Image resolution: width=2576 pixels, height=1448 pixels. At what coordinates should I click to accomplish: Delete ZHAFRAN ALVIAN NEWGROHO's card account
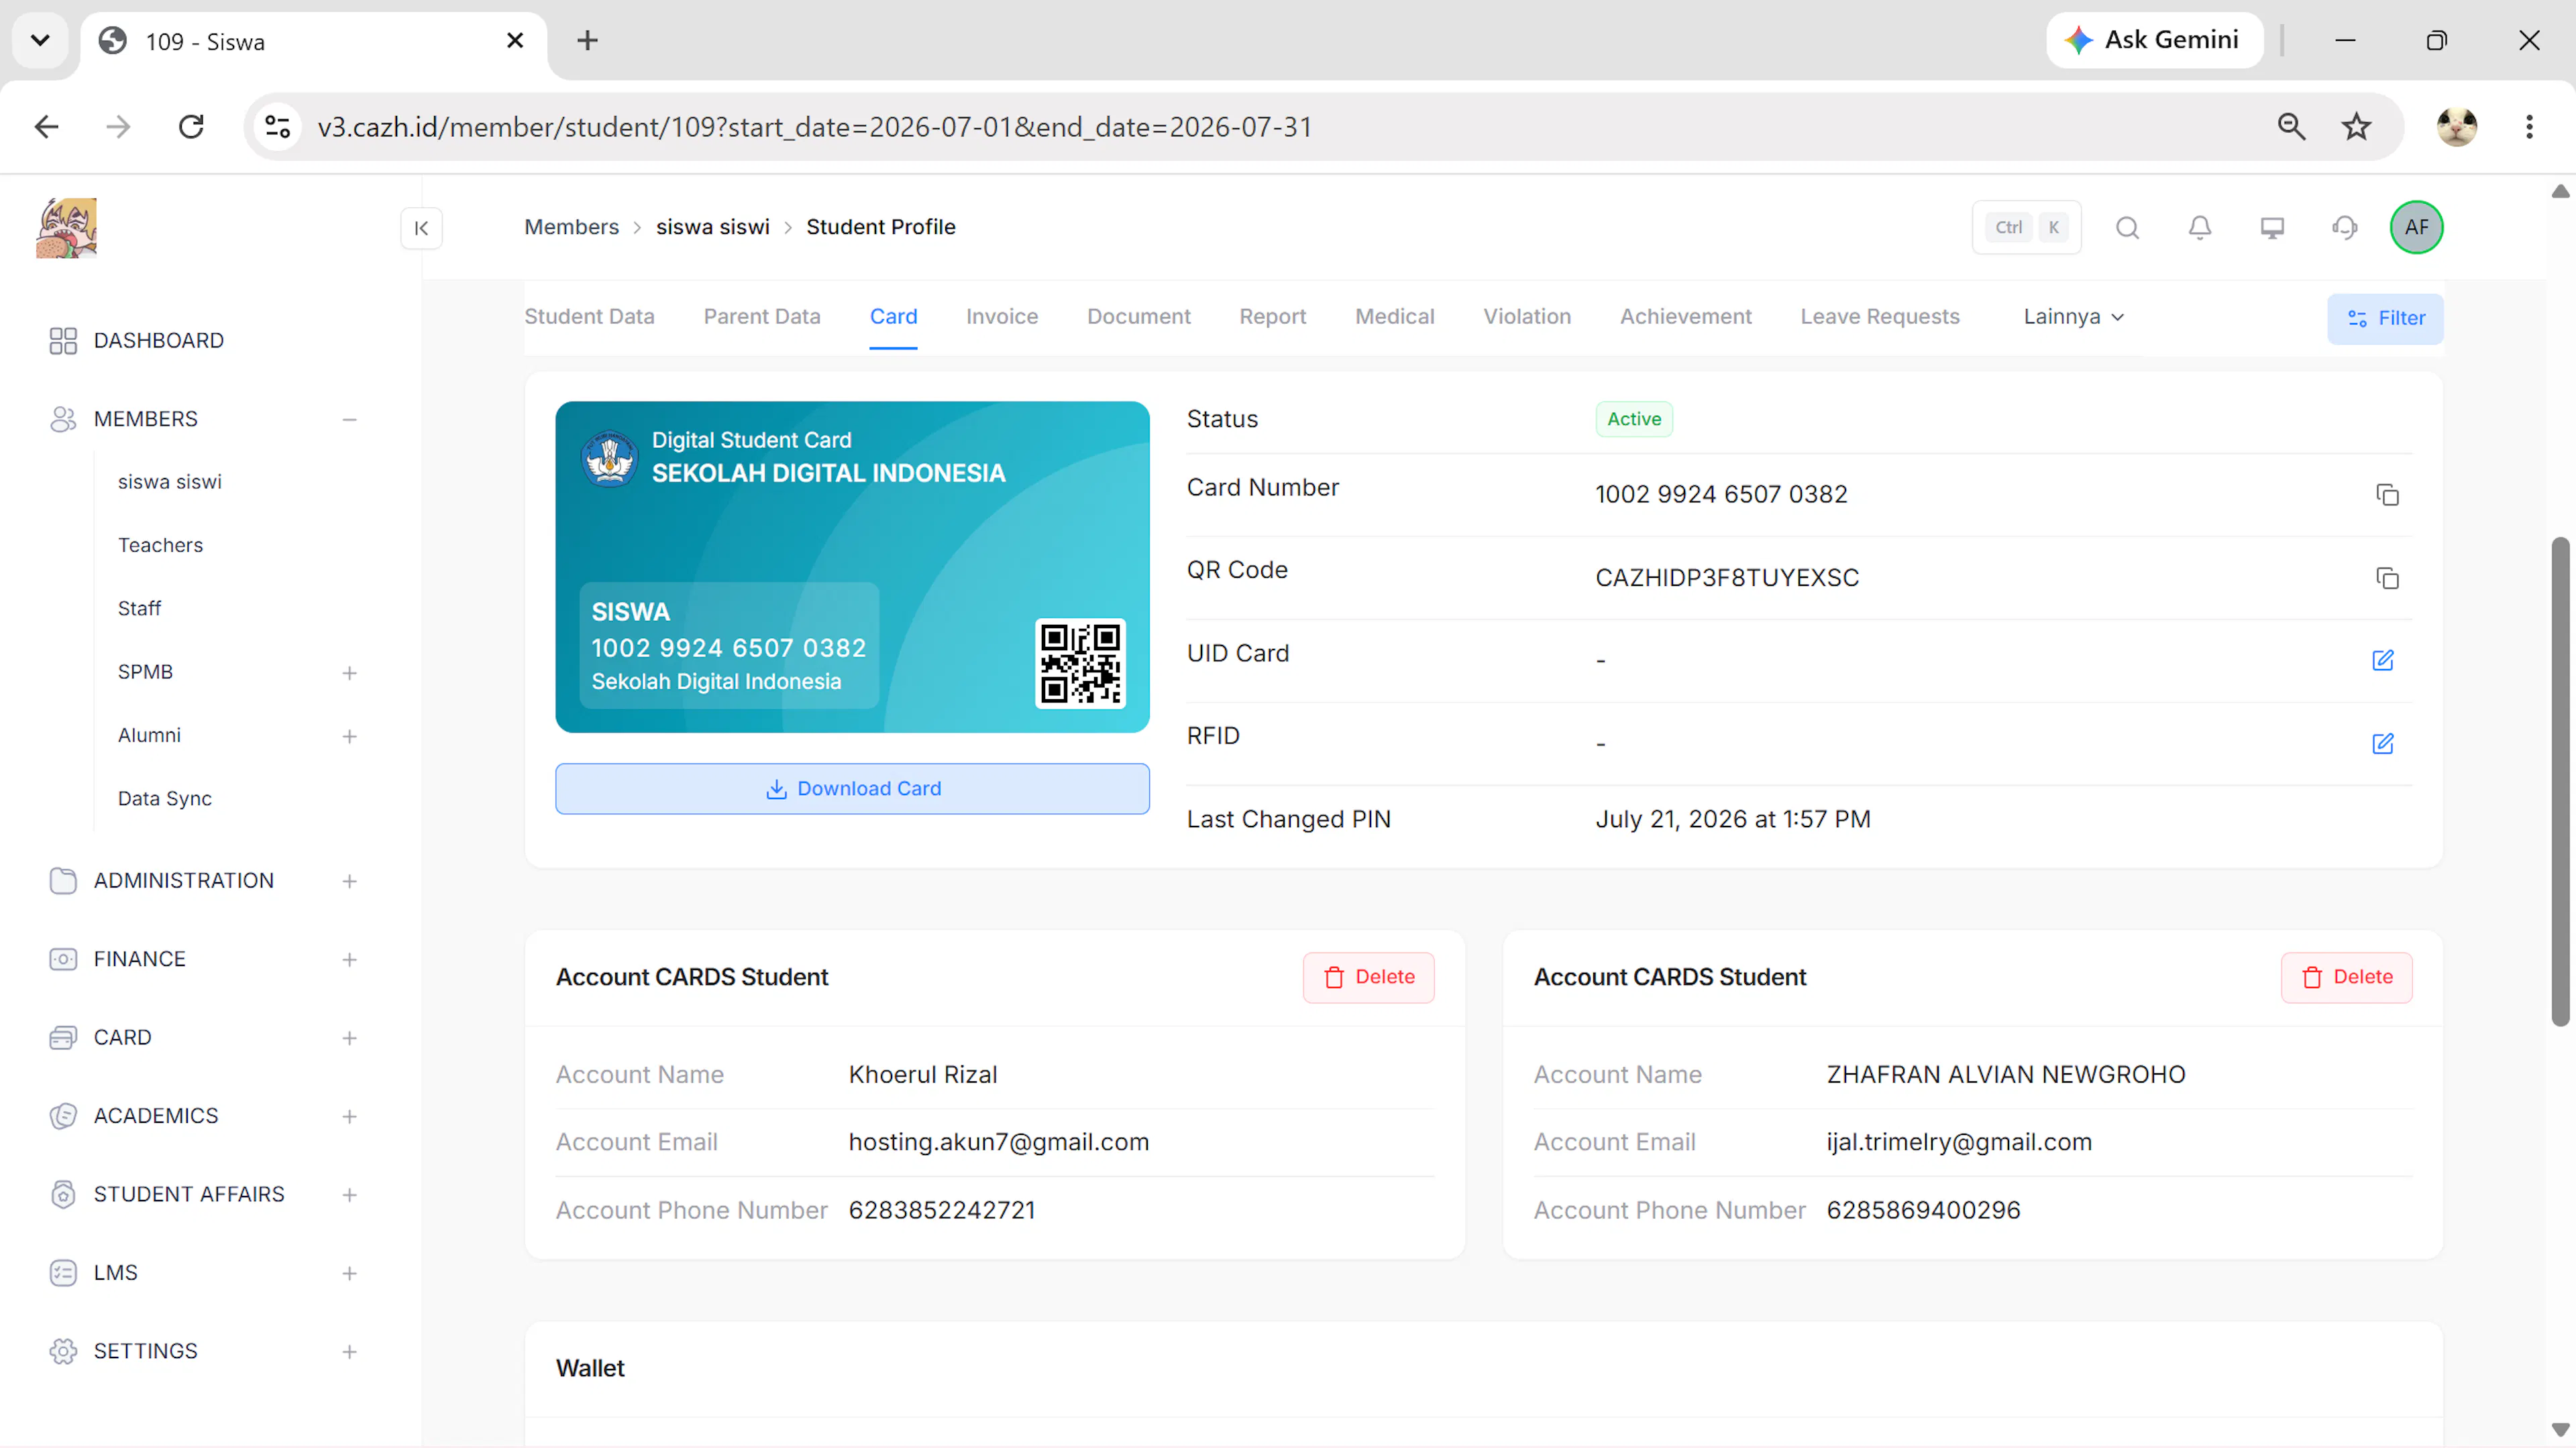[2346, 977]
